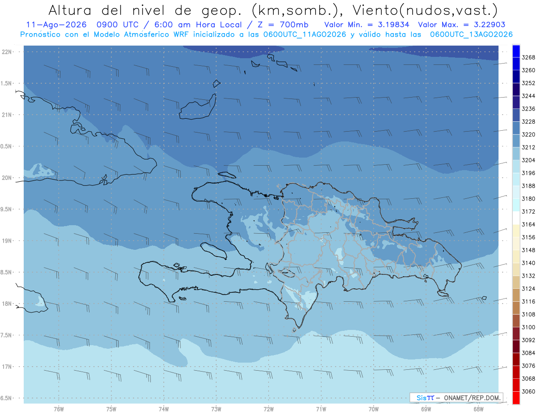
Task: Click the '3236' colorbar value
Action: point(528,109)
